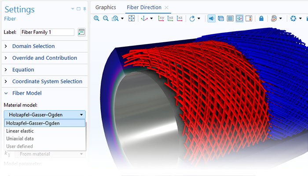The image size is (308, 176).
Task: Rotate the view with the rotate icon
Action: pos(192,18)
